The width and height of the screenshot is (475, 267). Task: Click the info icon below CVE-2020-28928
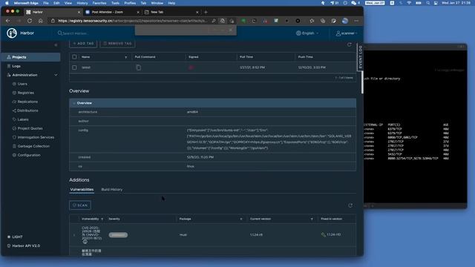click(x=85, y=242)
